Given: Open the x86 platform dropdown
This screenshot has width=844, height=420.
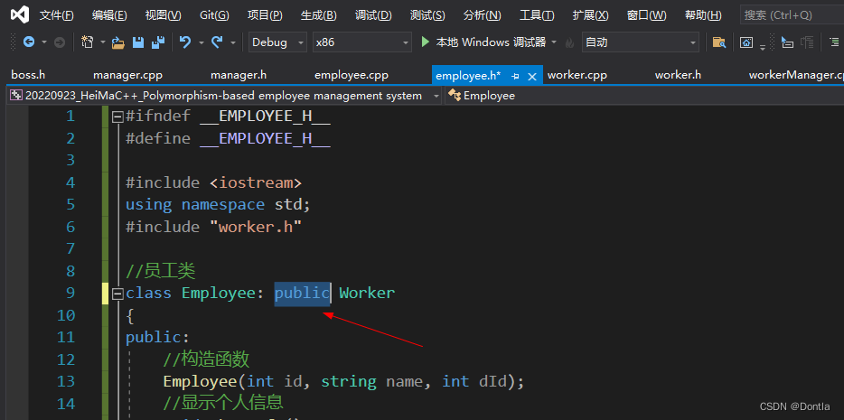Looking at the screenshot, I should click(x=361, y=42).
